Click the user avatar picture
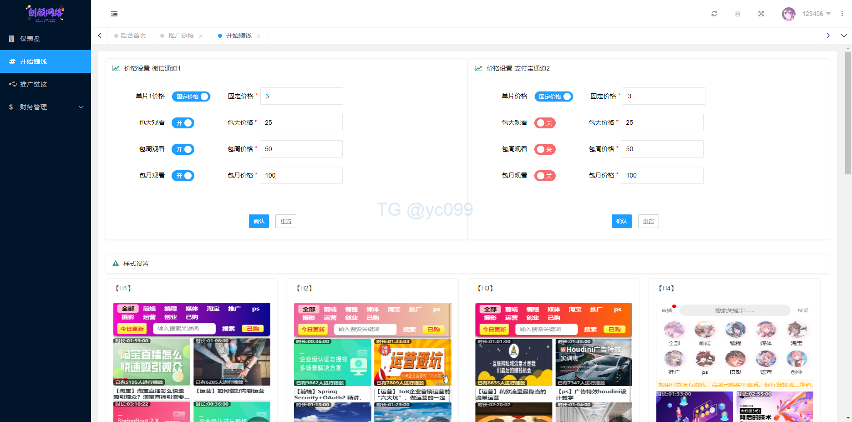Image resolution: width=852 pixels, height=422 pixels. click(x=788, y=14)
